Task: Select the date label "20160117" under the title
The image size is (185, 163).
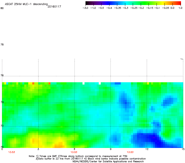Action: pyautogui.click(x=54, y=7)
